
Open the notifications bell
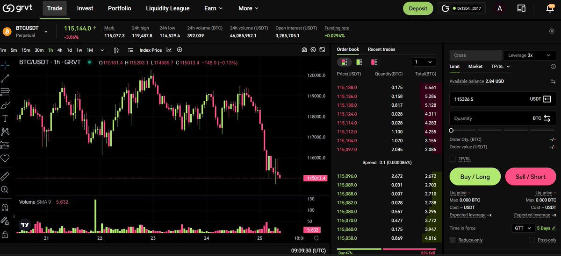tap(550, 8)
